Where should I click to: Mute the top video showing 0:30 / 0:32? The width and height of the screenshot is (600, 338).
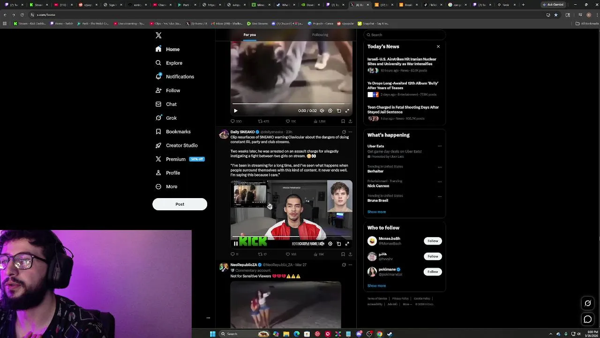coord(322,111)
